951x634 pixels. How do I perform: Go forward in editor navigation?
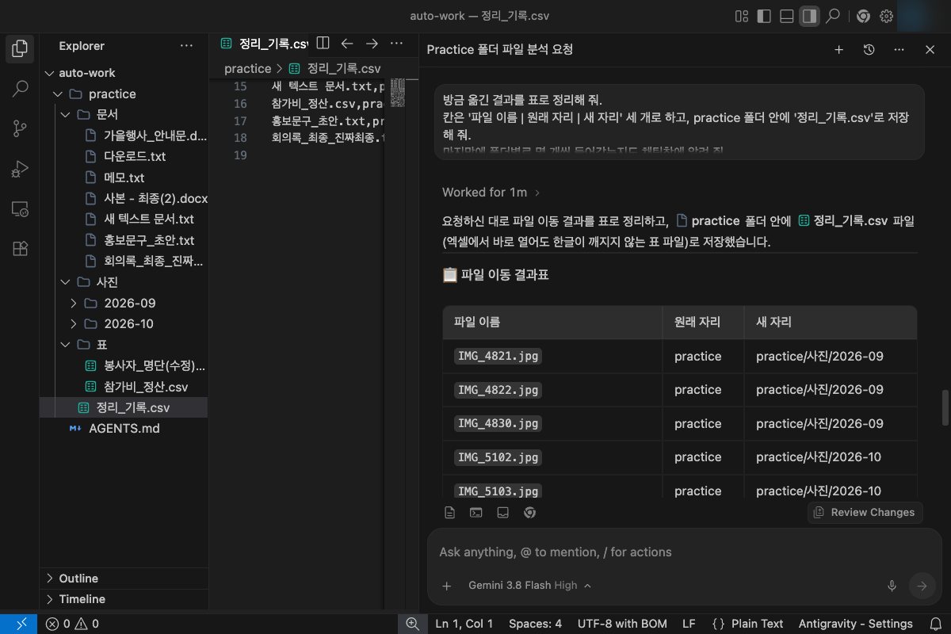[372, 44]
